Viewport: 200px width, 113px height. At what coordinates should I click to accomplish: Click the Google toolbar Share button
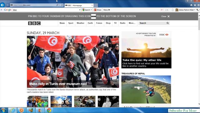coord(97,10)
